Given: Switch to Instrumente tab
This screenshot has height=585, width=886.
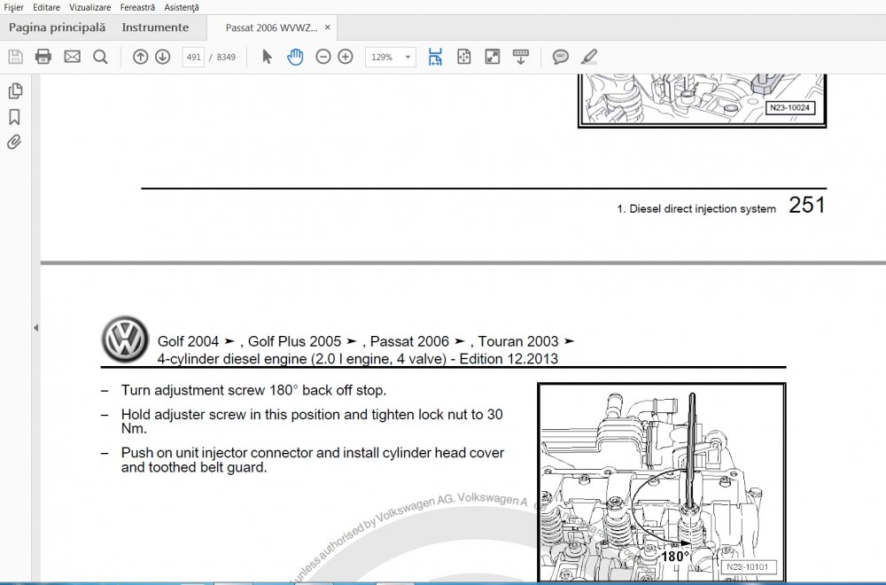Looking at the screenshot, I should click(x=155, y=27).
